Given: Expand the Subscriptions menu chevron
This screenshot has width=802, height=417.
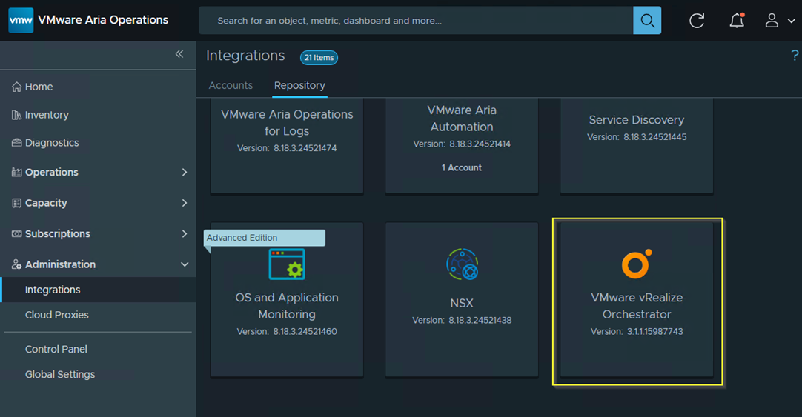Looking at the screenshot, I should (x=185, y=233).
